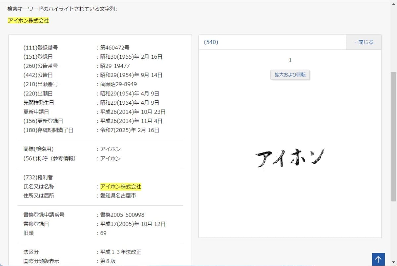
Task: Click the 拡大および回転 button
Action: tap(290, 75)
